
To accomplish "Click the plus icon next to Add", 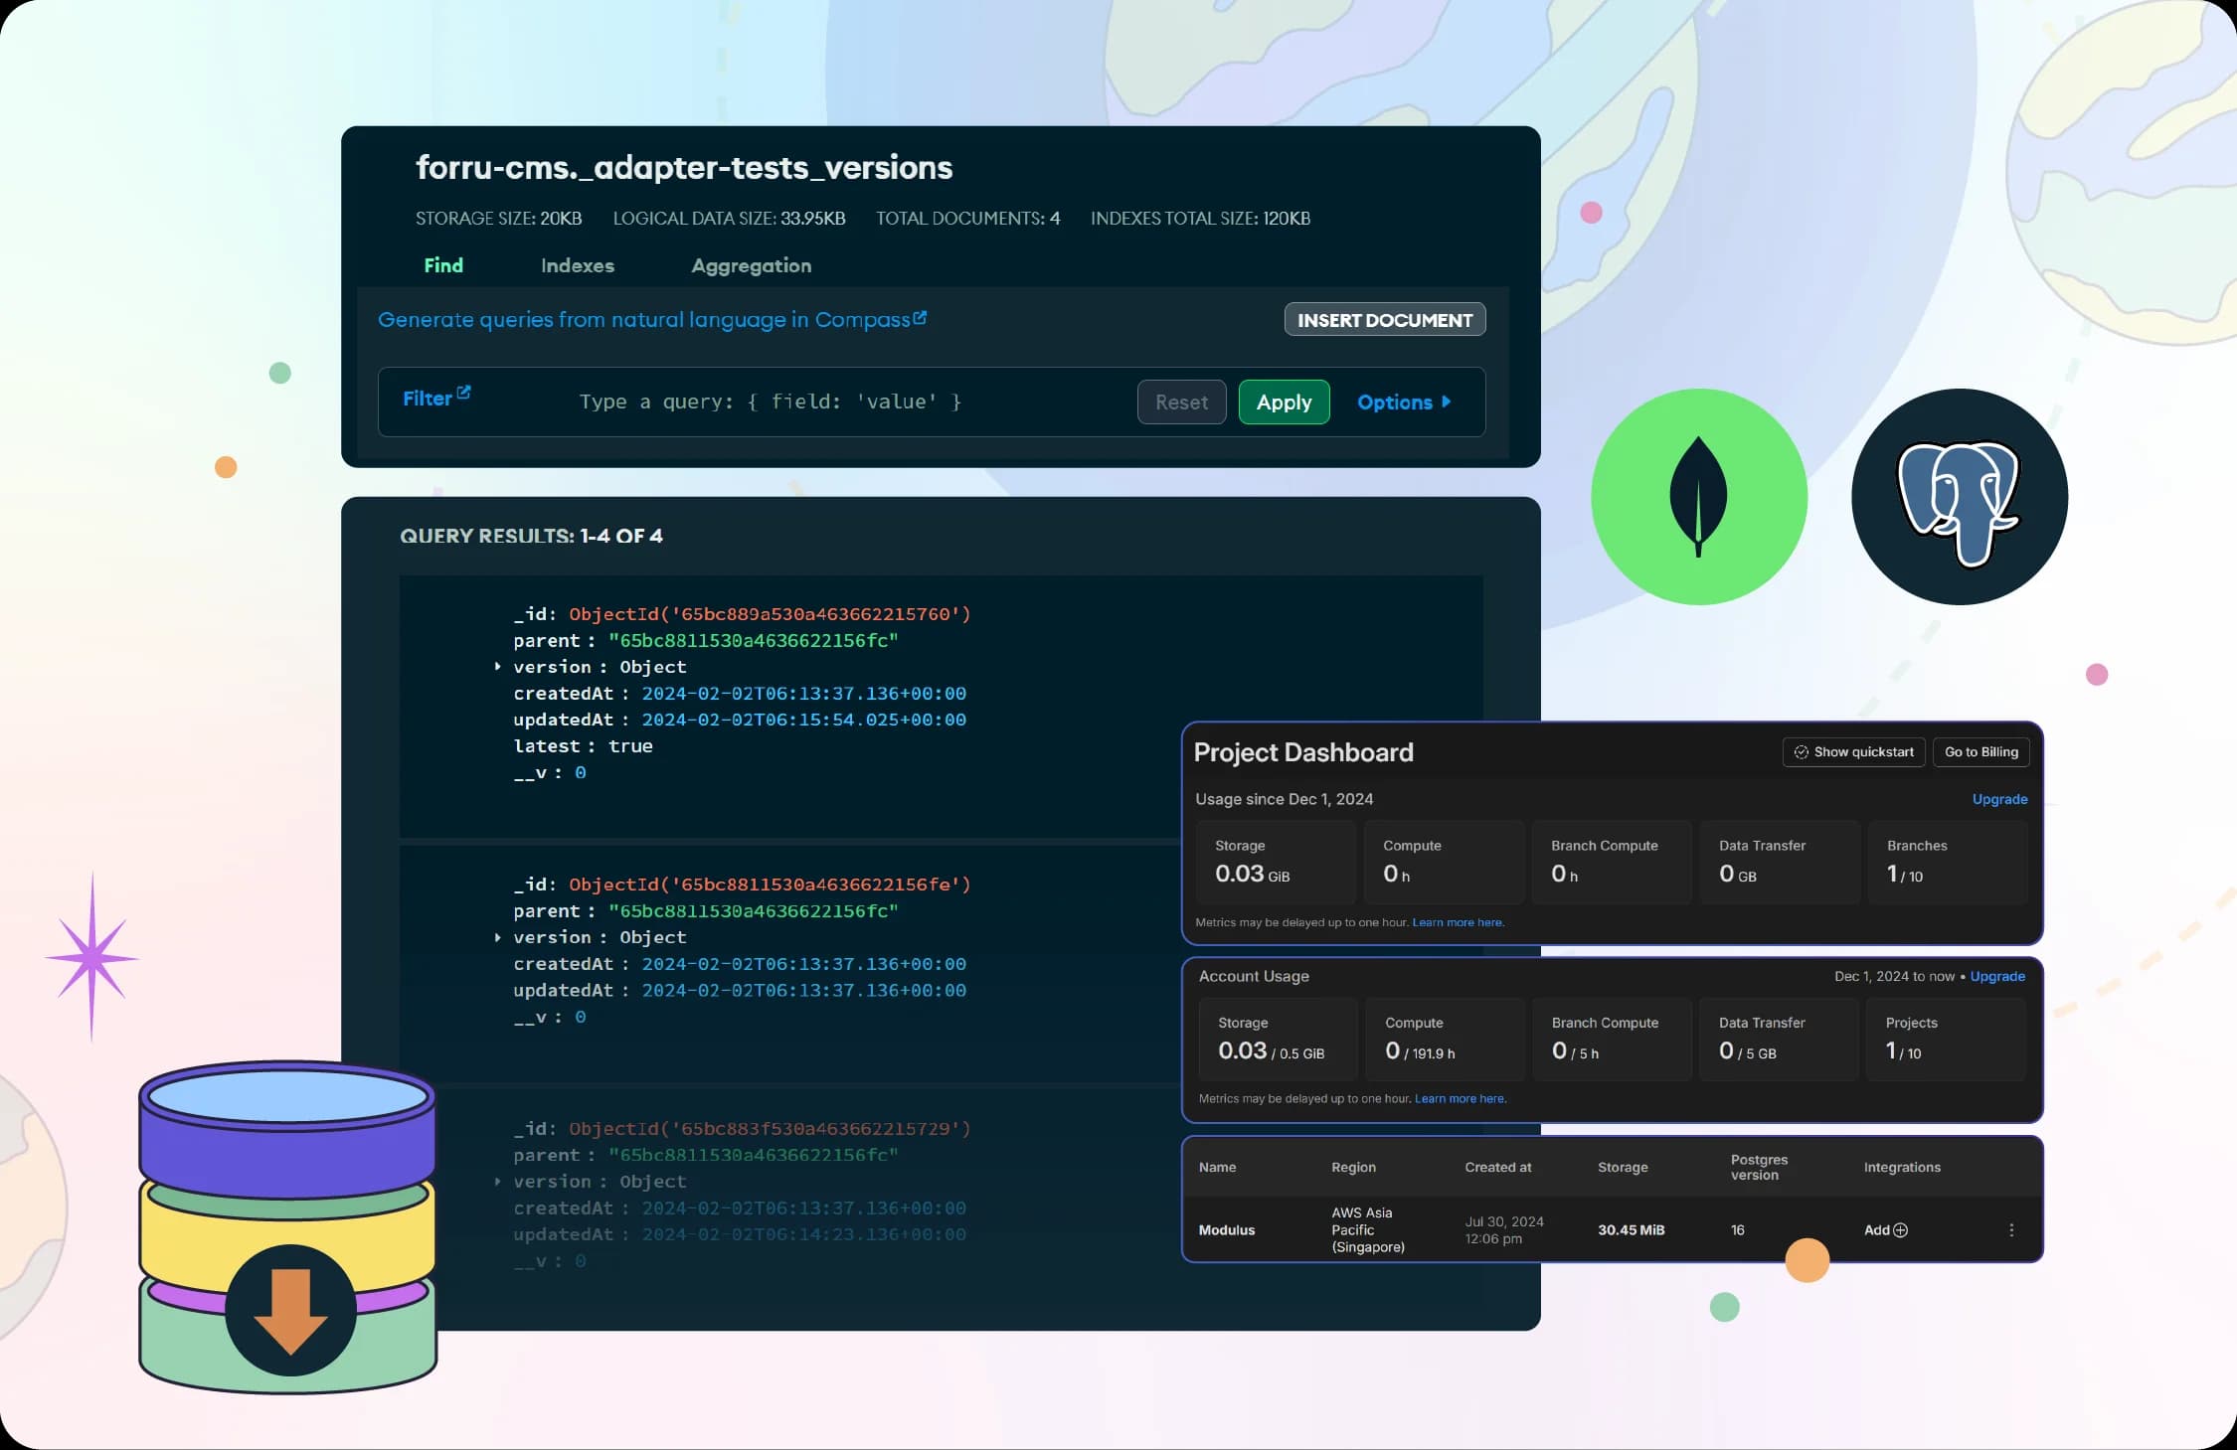I will click(x=1901, y=1230).
